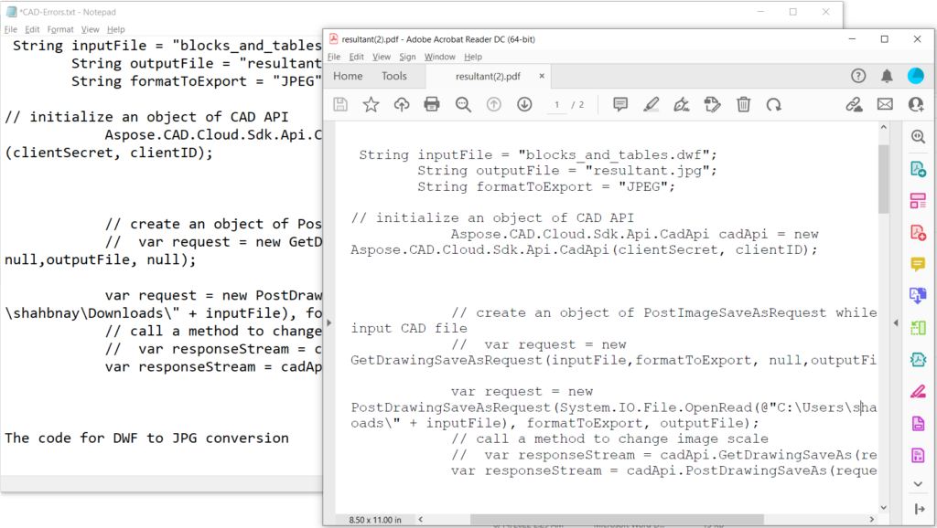Show more tools with the sidebar chevron
The height and width of the screenshot is (528, 937).
point(918,482)
